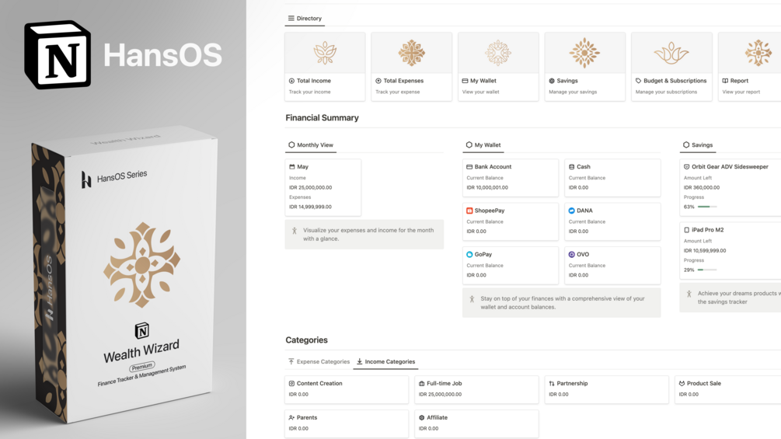Click the Notion logo icon
The height and width of the screenshot is (439, 781).
tap(58, 55)
